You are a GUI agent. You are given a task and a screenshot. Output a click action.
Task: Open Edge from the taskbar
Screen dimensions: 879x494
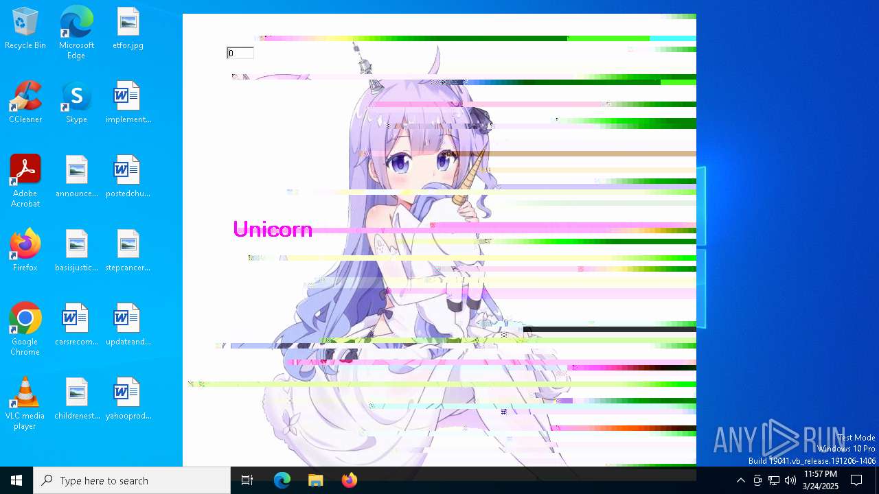[282, 480]
